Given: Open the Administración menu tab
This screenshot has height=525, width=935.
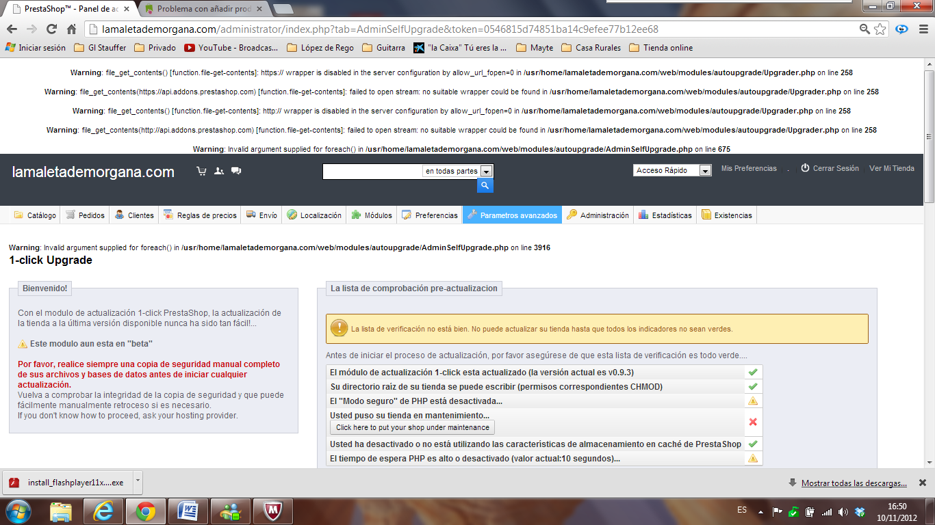Looking at the screenshot, I should click(x=598, y=215).
